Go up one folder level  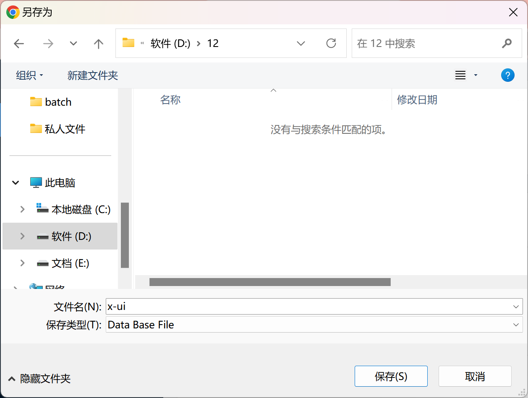pyautogui.click(x=99, y=44)
